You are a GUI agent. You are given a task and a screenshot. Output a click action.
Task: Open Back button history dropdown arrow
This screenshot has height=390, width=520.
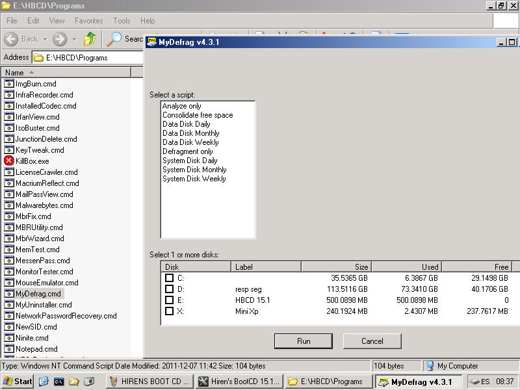45,39
